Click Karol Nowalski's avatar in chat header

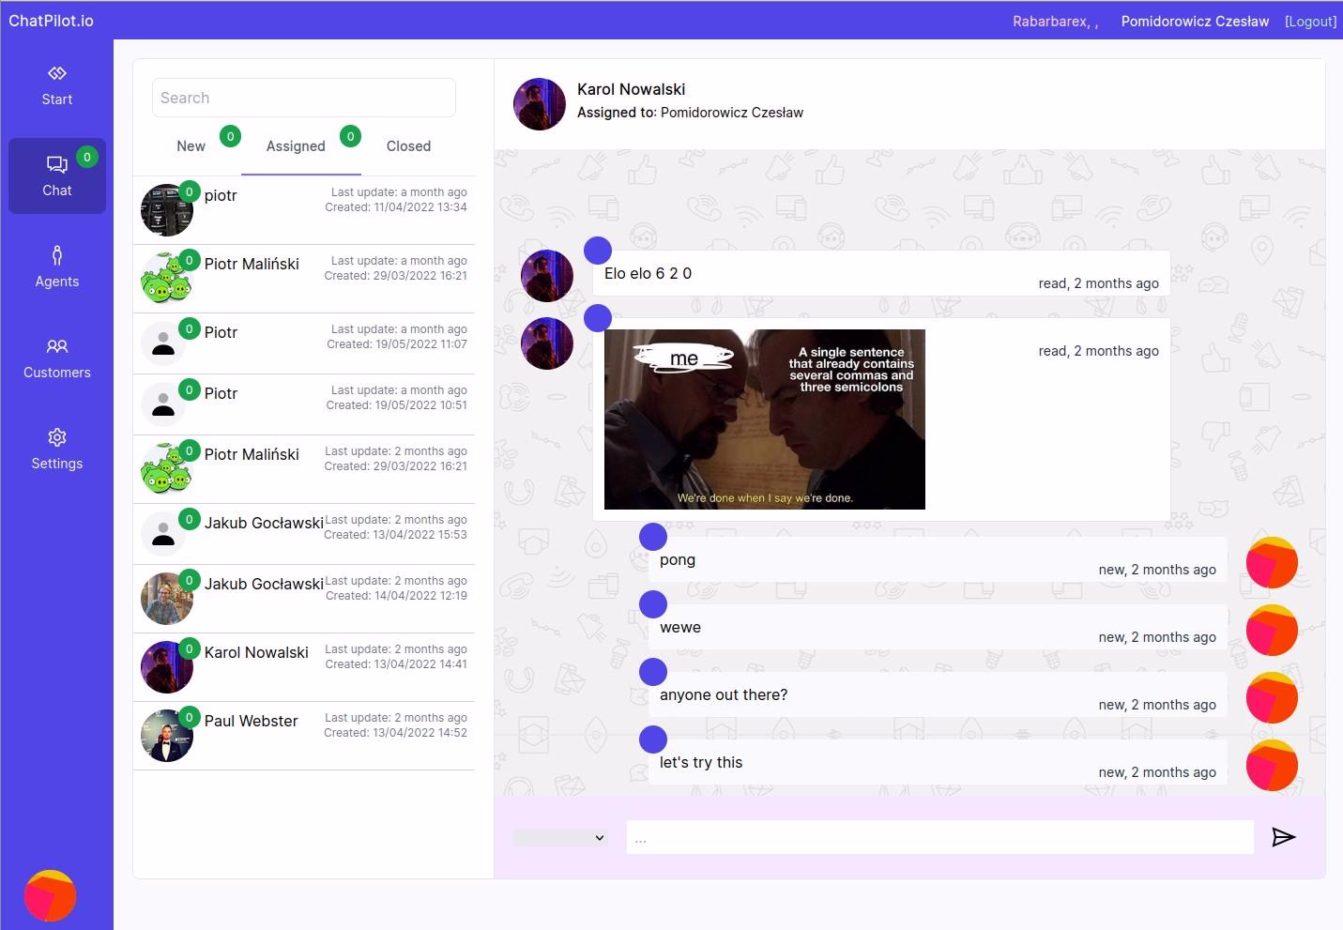coord(540,104)
